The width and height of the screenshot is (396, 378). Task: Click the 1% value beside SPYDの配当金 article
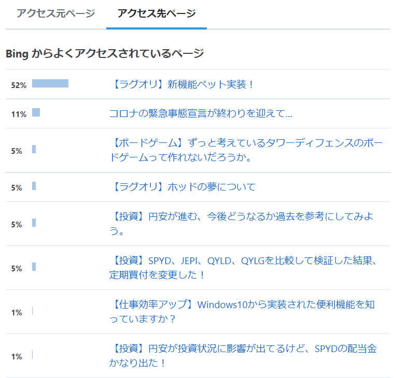[x=17, y=357]
